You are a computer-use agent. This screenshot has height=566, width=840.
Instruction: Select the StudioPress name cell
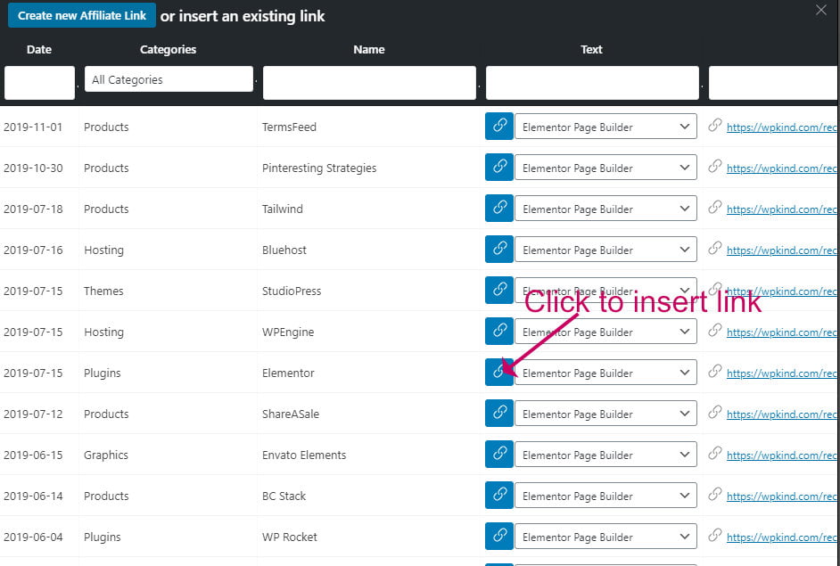tap(292, 291)
